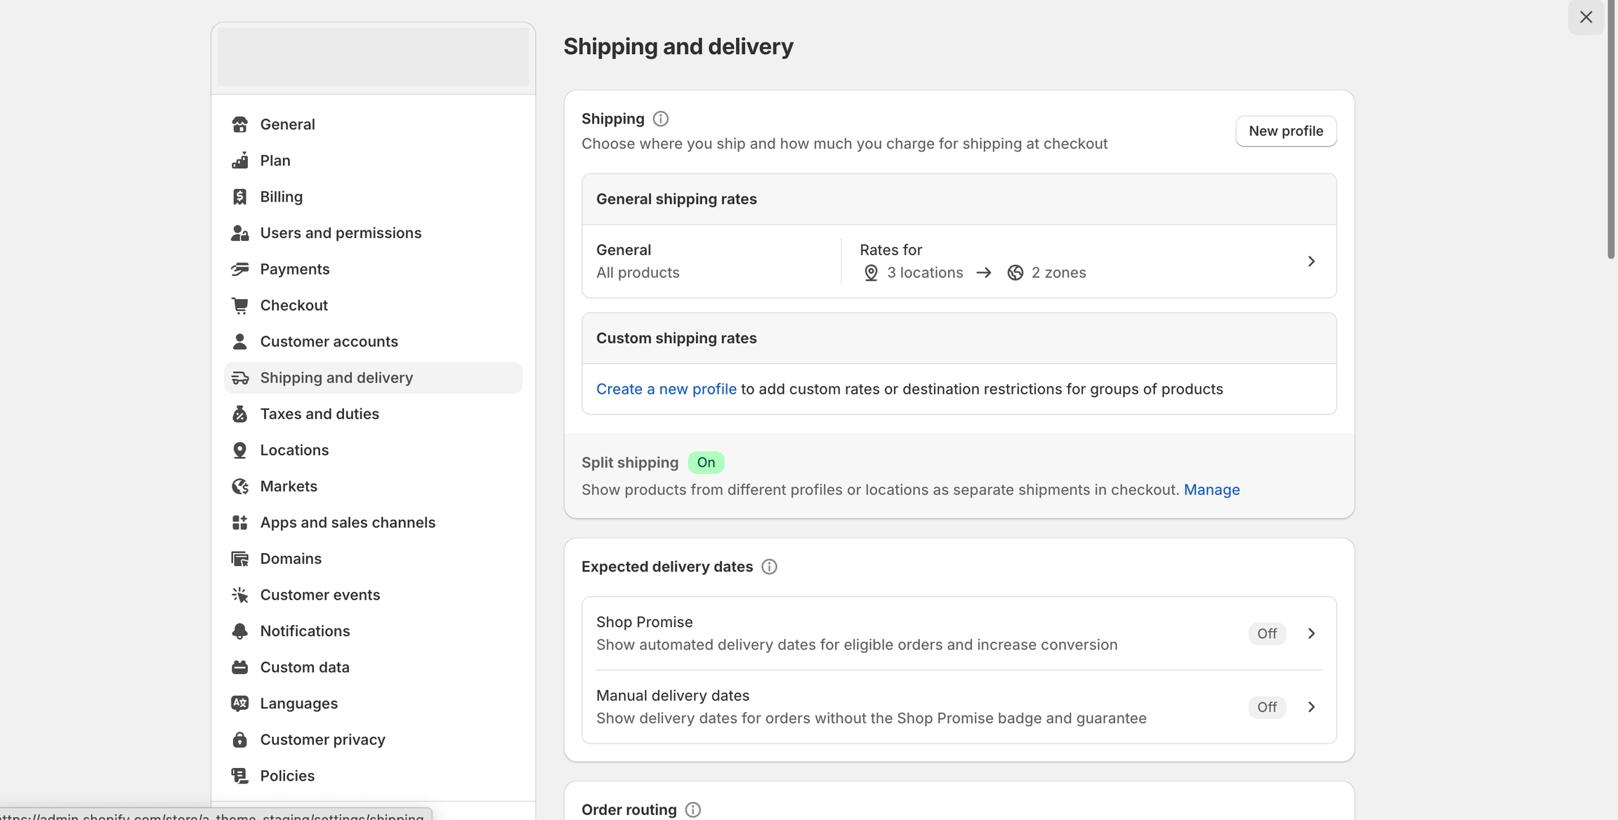Click the Markets globe icon in sidebar

[239, 487]
